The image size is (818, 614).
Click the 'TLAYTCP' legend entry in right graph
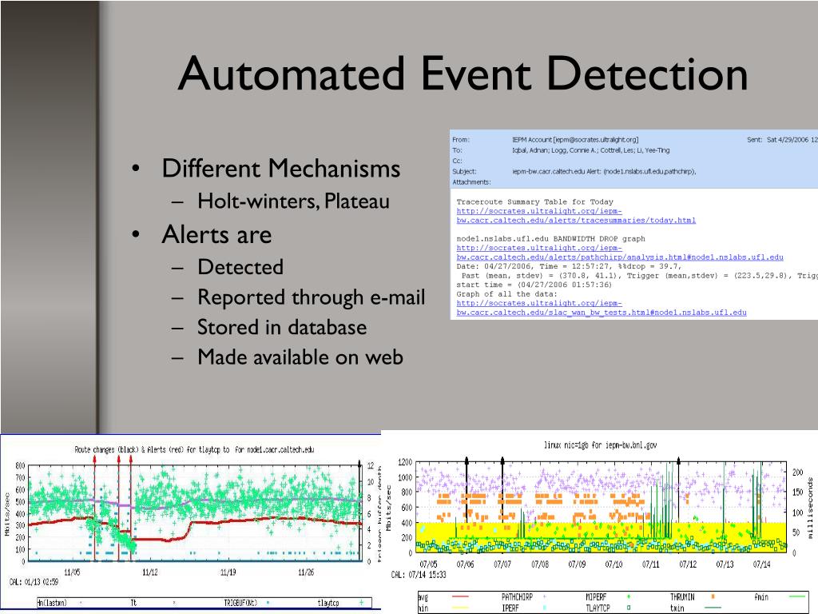coord(598,608)
